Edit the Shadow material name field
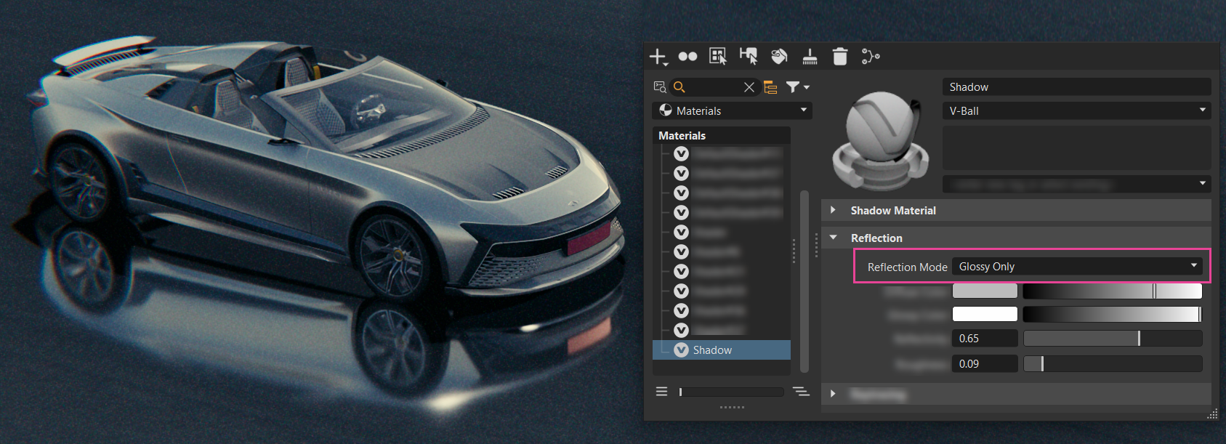Viewport: 1226px width, 444px height. click(1076, 87)
